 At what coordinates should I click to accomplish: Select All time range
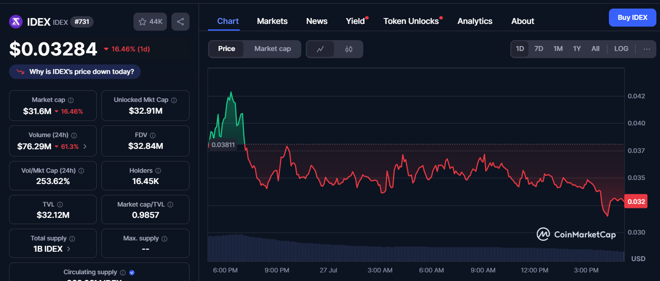tap(595, 49)
